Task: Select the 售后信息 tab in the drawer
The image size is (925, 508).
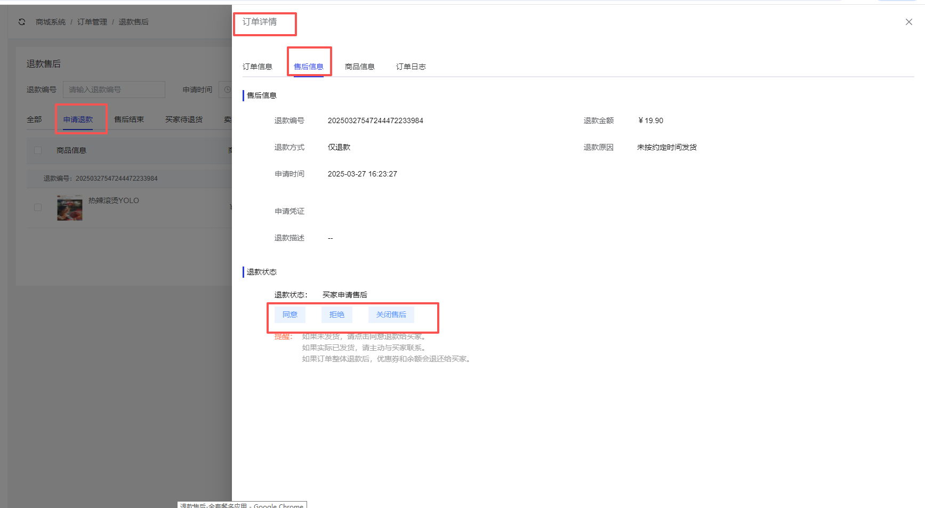Action: (x=309, y=67)
